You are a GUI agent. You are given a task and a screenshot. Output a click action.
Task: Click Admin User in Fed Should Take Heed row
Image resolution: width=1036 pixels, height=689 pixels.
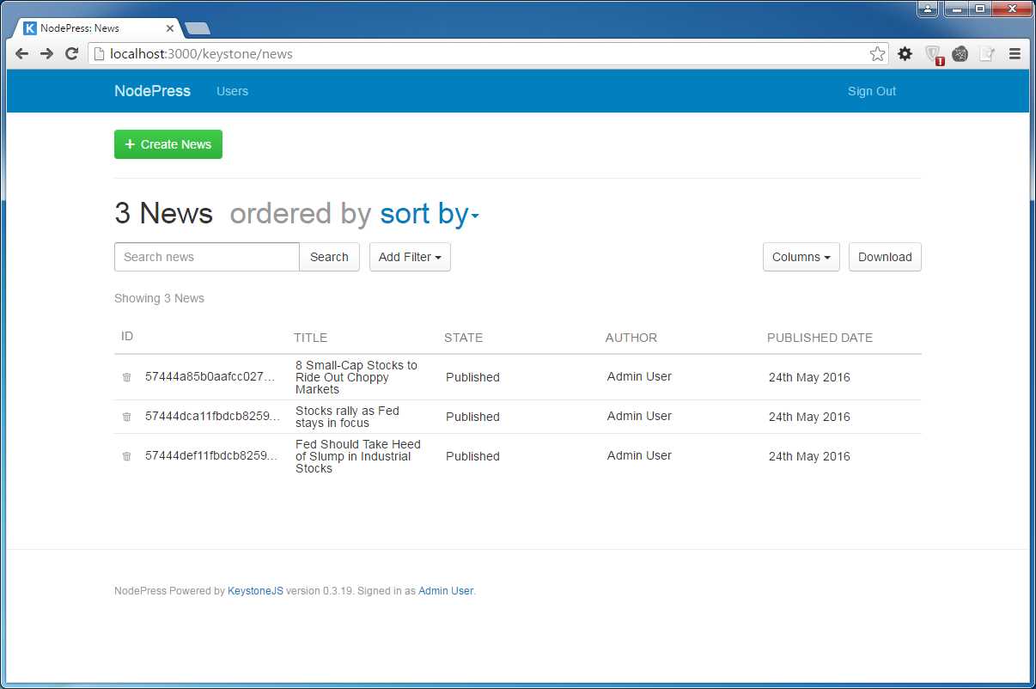click(x=639, y=455)
